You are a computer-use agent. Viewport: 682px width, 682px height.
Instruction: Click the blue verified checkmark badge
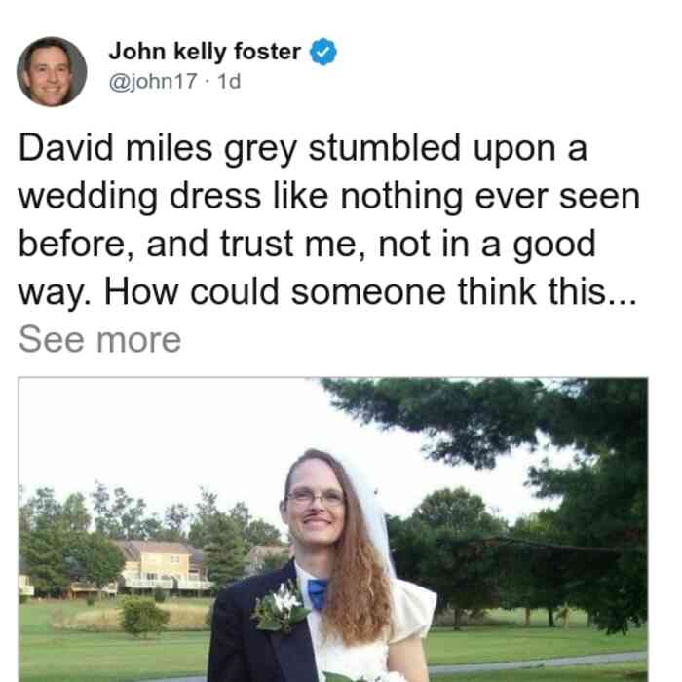tap(323, 52)
